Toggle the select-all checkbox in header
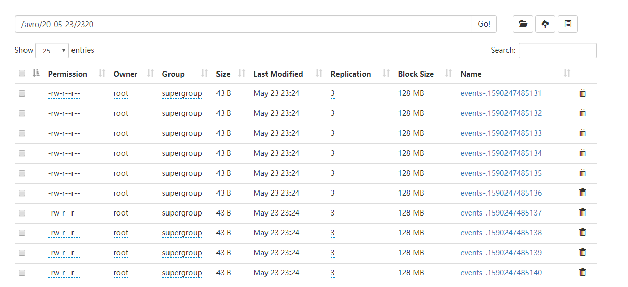 (x=22, y=74)
